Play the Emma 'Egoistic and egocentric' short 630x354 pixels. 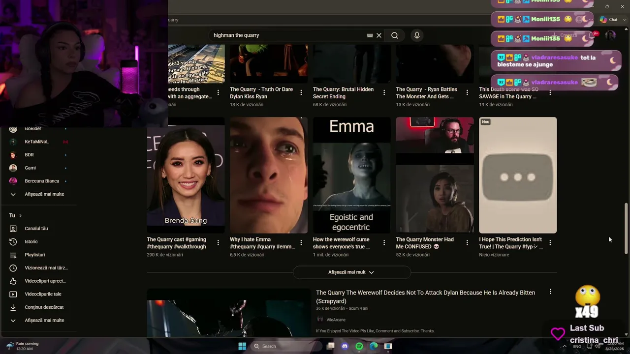pos(351,175)
